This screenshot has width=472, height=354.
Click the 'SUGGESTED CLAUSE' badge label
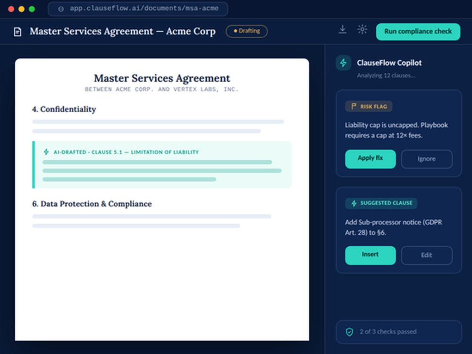(386, 203)
